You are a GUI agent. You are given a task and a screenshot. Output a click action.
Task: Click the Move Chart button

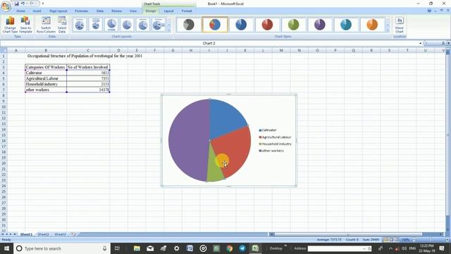[x=400, y=25]
